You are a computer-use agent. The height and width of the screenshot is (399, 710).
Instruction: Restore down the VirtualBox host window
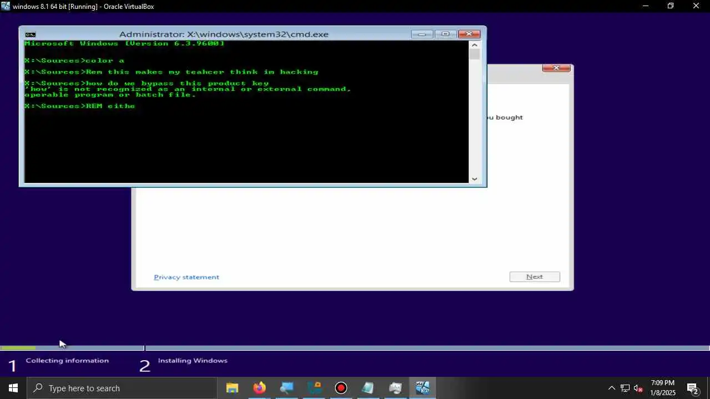pos(671,6)
